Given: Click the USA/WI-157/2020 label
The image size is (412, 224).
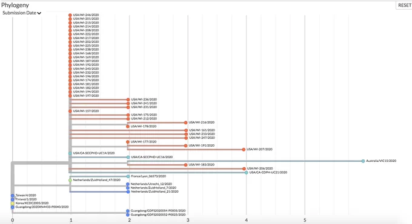Looking at the screenshot, I should (x=86, y=111).
